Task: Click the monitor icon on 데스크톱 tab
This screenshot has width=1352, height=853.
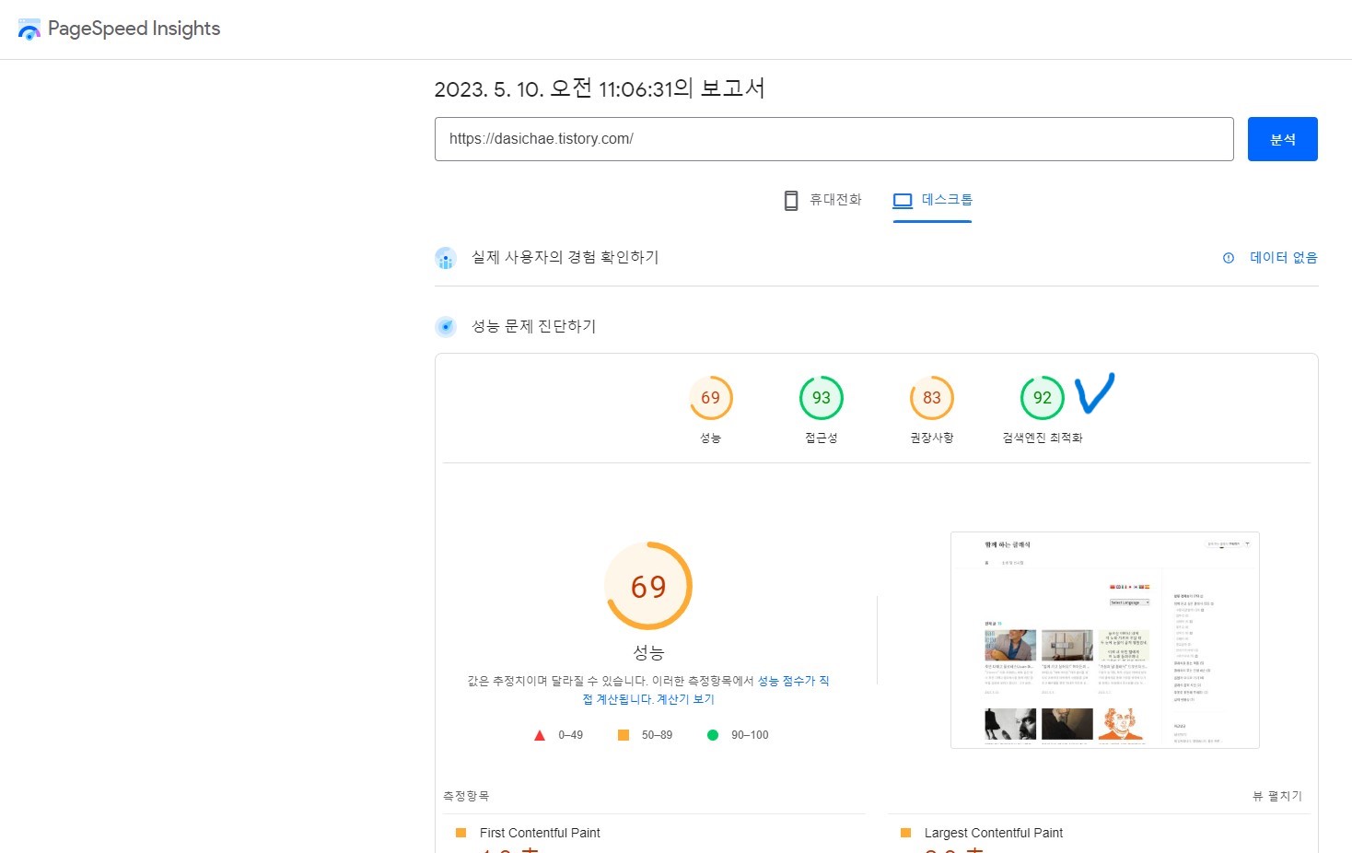Action: point(902,200)
